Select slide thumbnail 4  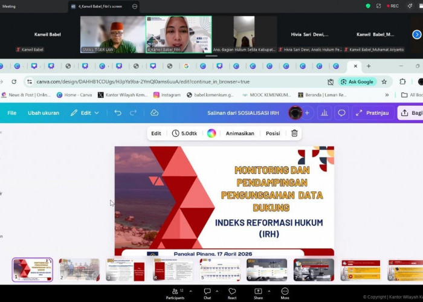173,269
